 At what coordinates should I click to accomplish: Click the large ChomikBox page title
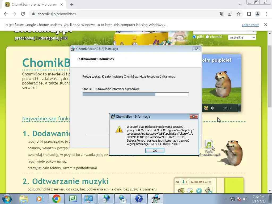click(46, 62)
